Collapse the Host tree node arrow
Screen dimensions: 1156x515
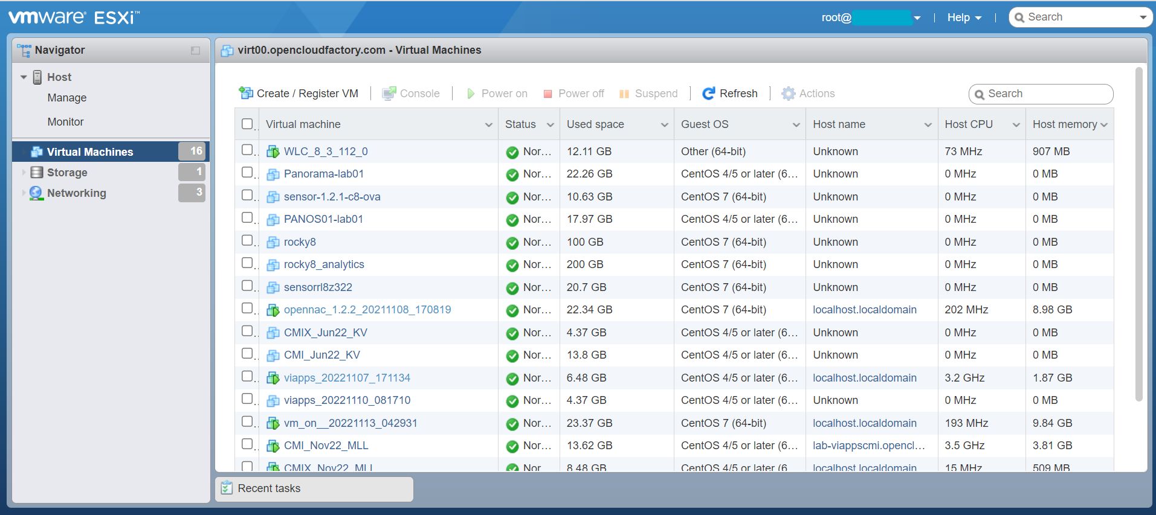24,77
